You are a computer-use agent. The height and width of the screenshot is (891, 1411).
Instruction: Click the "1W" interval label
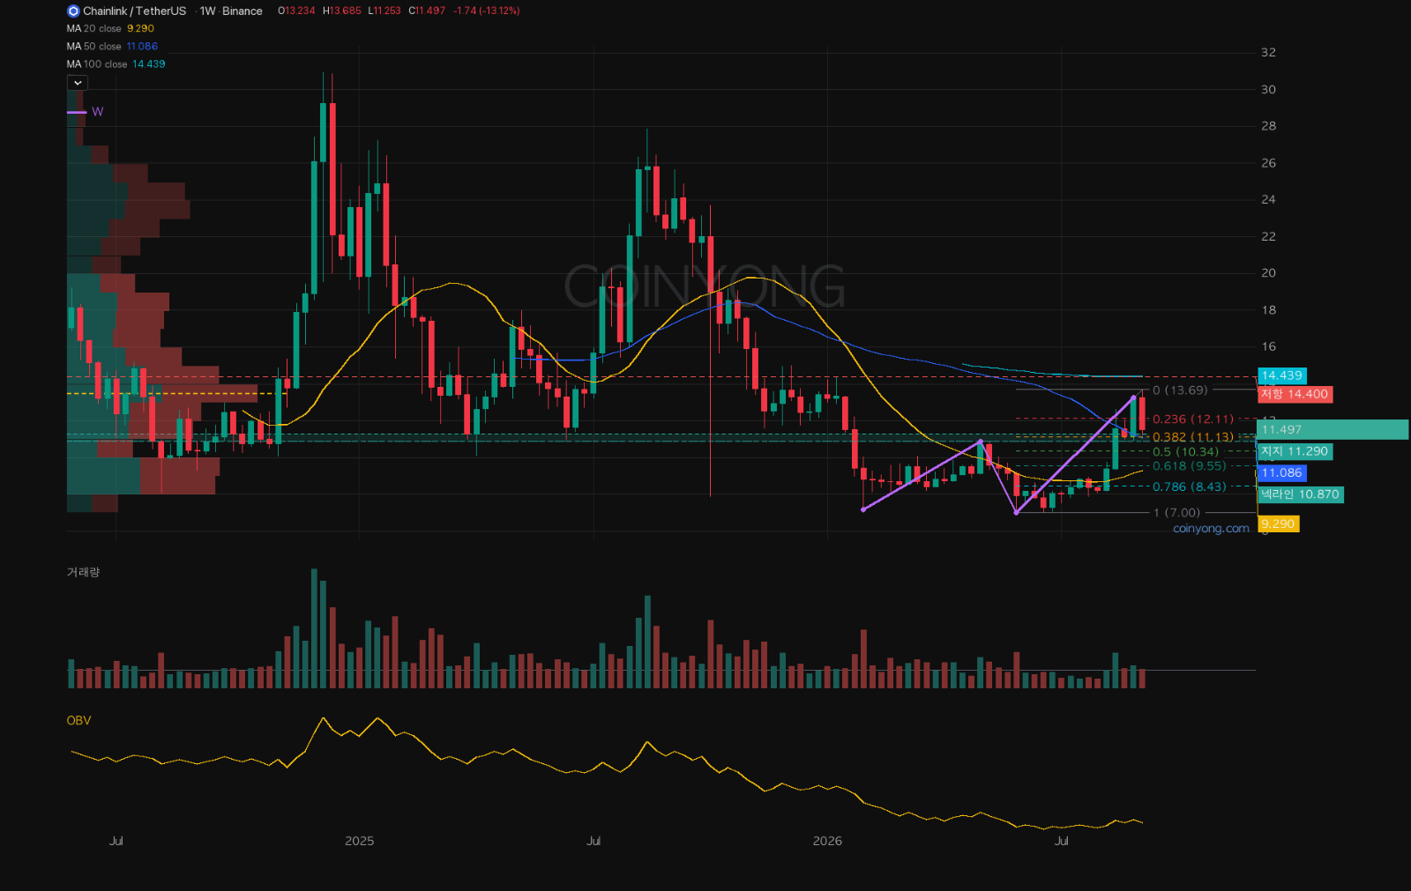coord(208,11)
